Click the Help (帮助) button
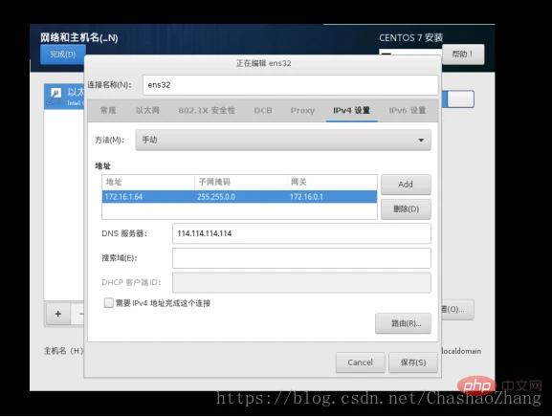The width and height of the screenshot is (552, 417). [463, 55]
